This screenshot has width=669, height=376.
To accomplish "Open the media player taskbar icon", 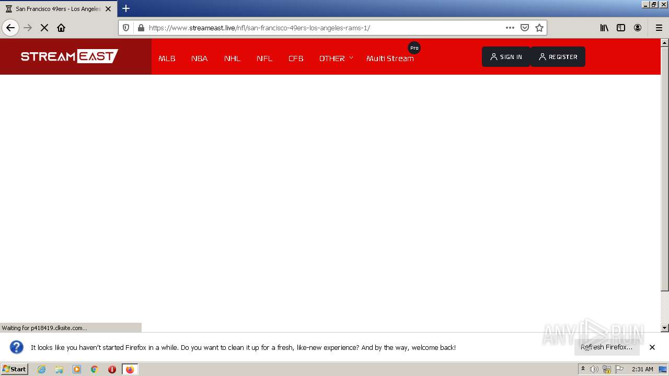I will [77, 369].
